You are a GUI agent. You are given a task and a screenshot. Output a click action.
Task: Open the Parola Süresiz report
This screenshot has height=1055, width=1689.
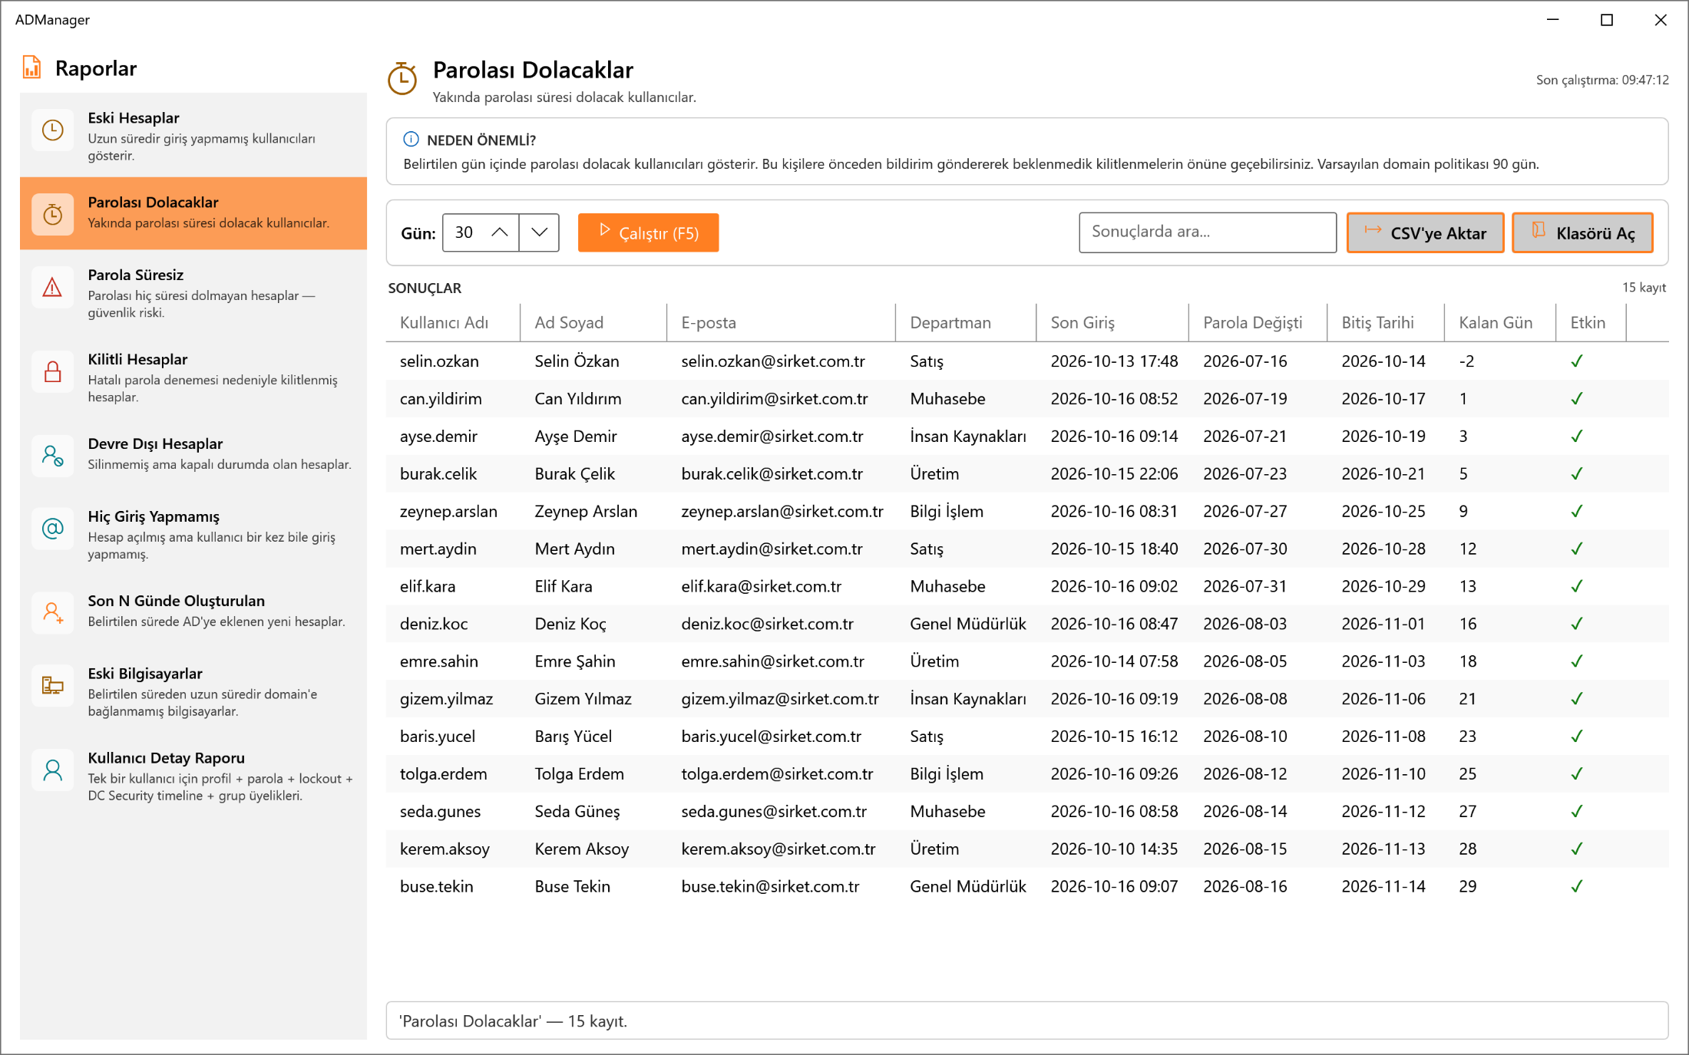(193, 292)
